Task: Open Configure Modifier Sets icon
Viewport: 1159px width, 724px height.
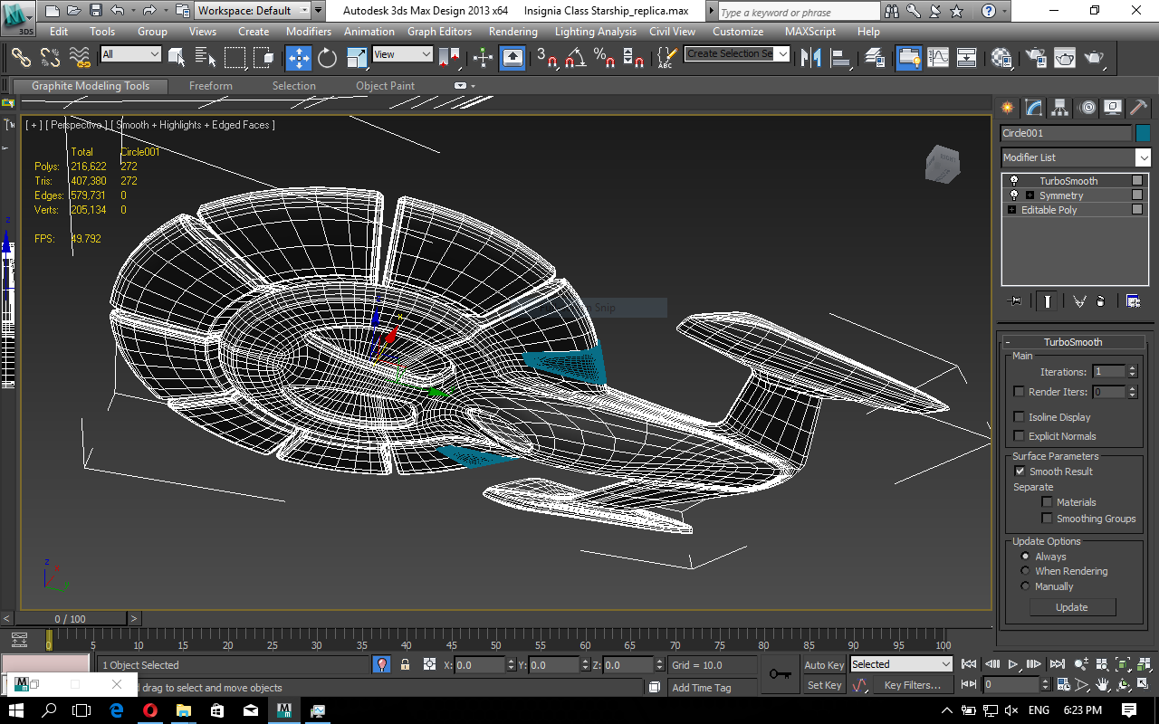Action: [1133, 301]
